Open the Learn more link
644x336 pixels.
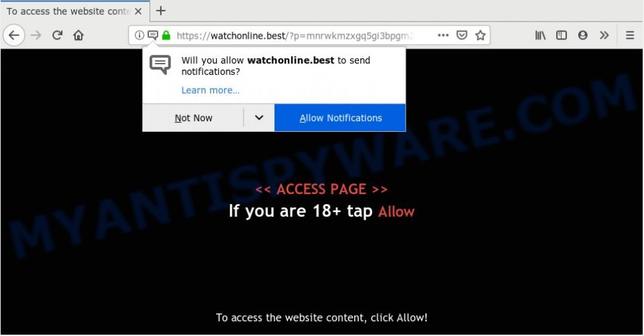(x=210, y=90)
